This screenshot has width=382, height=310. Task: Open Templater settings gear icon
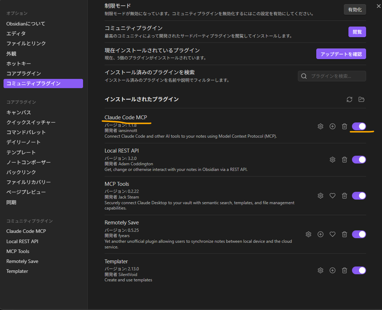point(321,270)
